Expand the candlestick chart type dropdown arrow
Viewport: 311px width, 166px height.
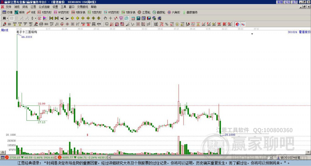pos(36,18)
